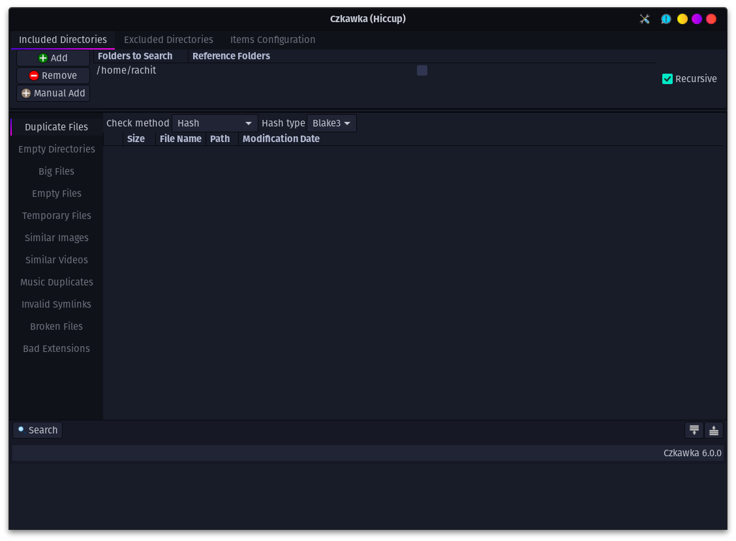Click the Manual Add button
Image resolution: width=736 pixels, height=541 pixels.
tap(53, 93)
